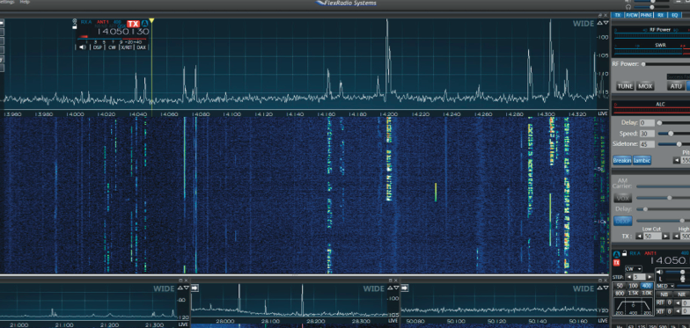Click arrow icon on 50 MHz panadapter
The height and width of the screenshot is (328, 690).
pyautogui.click(x=405, y=288)
